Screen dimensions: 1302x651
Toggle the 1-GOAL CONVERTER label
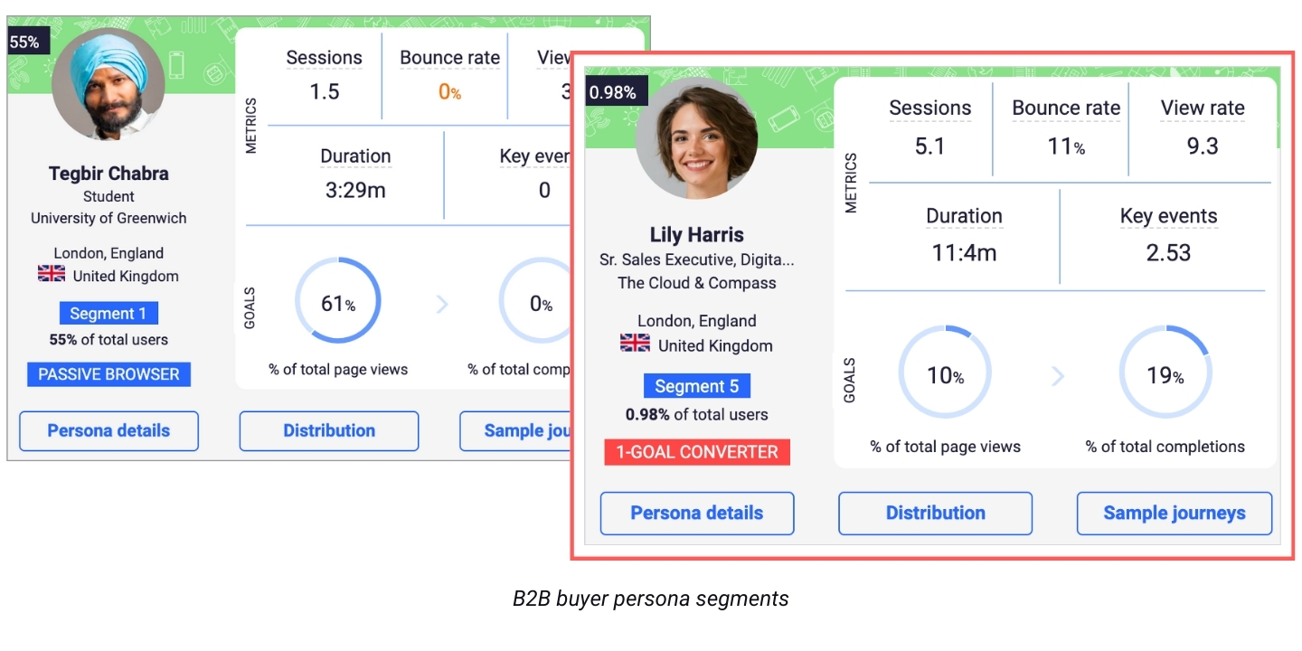[x=696, y=452]
